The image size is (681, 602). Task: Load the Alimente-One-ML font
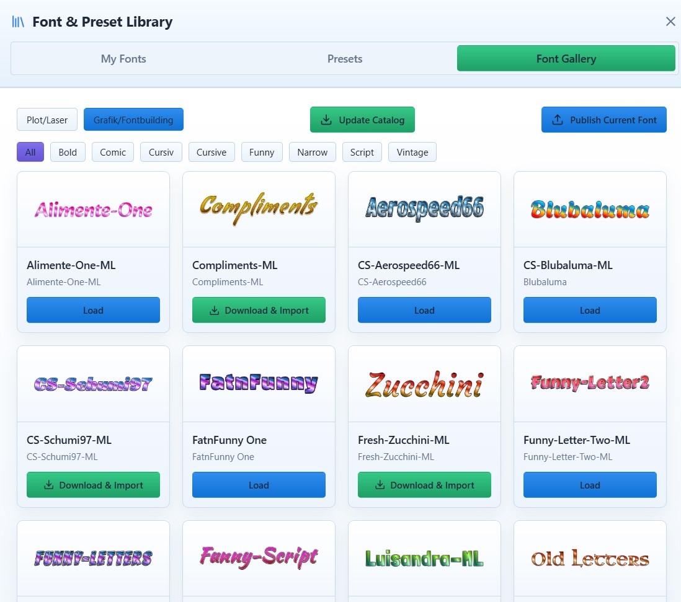(93, 310)
